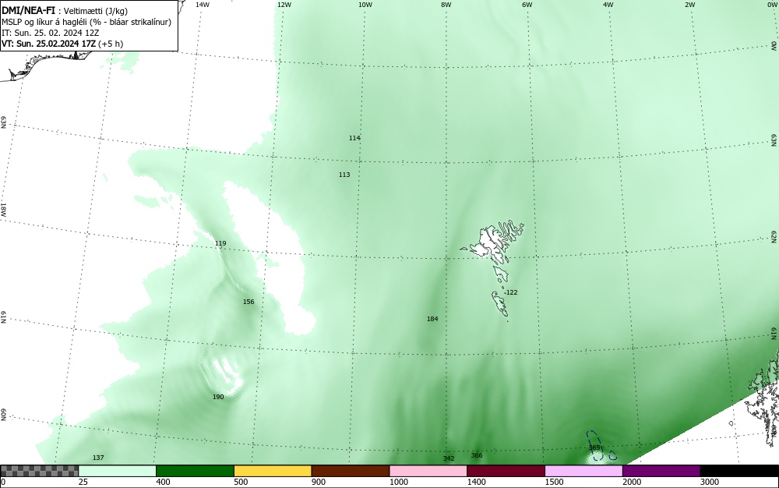Select the pink 1000-1400 legend swatch
The height and width of the screenshot is (488, 779).
(x=428, y=471)
